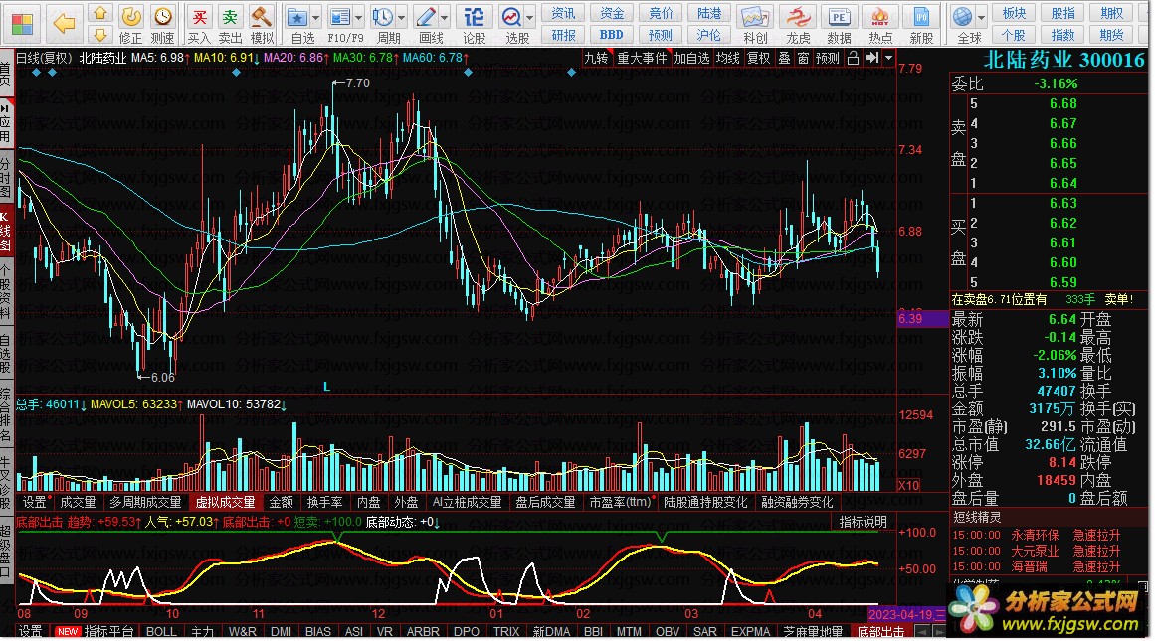Expand the F10/F9 dropdown arrow
Viewport: 1155px width, 641px height.
[359, 17]
